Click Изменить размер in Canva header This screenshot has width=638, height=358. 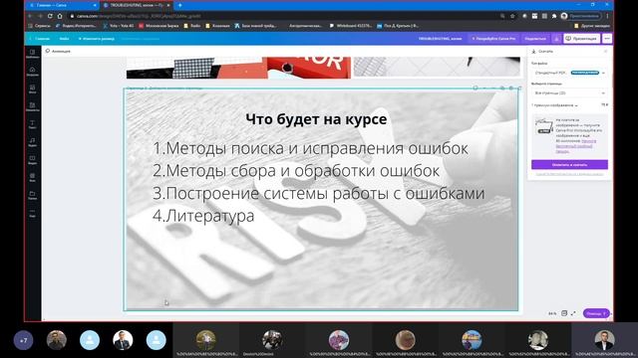point(97,39)
